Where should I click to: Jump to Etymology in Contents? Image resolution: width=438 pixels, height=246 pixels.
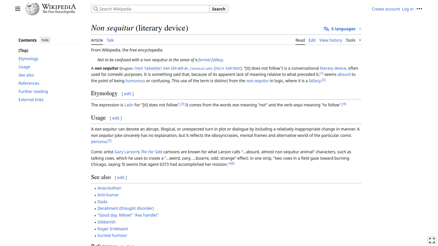click(28, 58)
